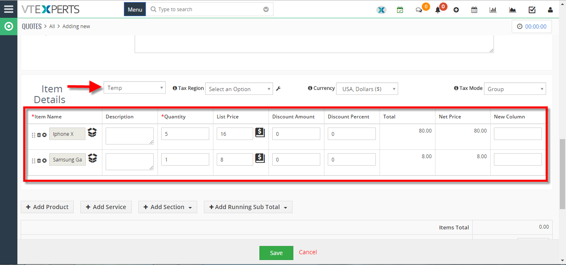The height and width of the screenshot is (265, 566).
Task: Click the quick create plus icon
Action: click(x=456, y=10)
